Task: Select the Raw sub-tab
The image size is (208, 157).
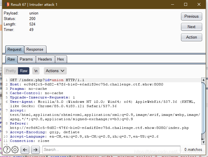Action: point(11,59)
